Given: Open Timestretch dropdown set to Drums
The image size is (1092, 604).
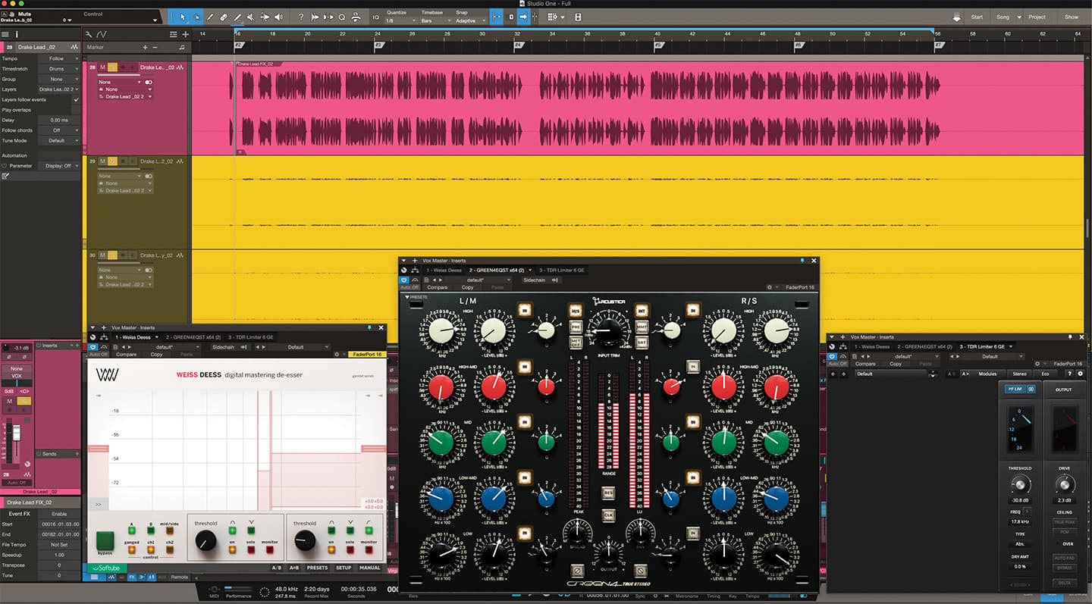Looking at the screenshot, I should [60, 69].
